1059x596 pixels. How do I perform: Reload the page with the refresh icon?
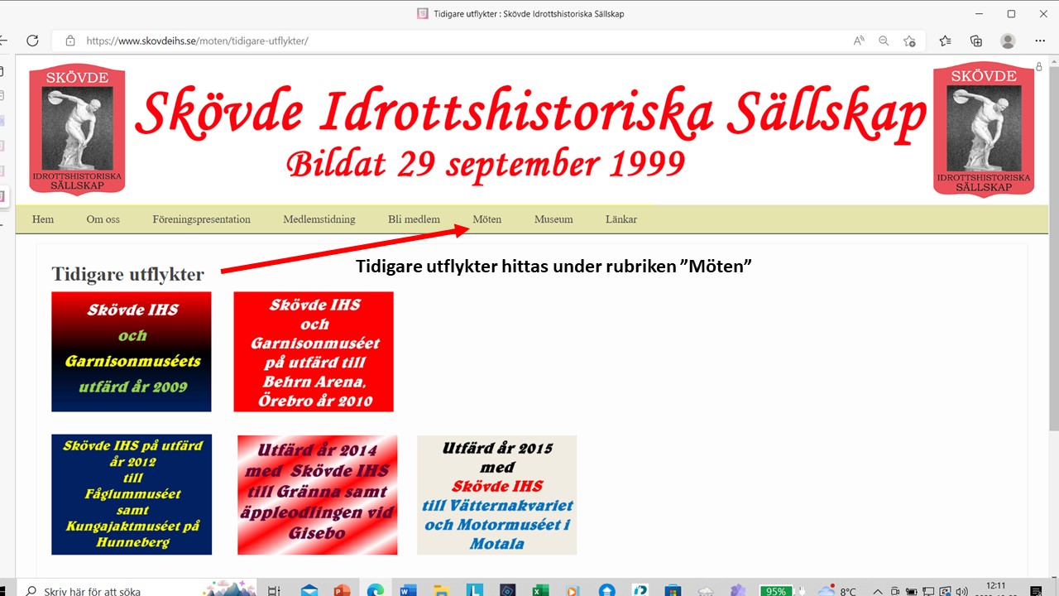point(32,41)
